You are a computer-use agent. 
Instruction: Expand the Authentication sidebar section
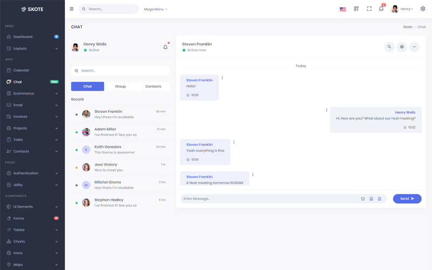[x=32, y=173]
